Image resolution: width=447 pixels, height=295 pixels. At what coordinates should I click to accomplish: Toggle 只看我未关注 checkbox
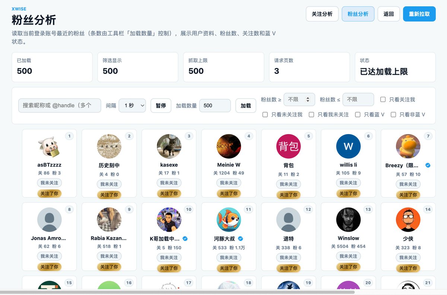tap(311, 114)
